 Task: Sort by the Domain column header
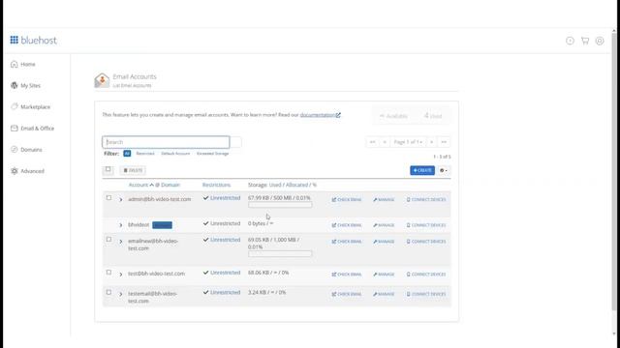tap(170, 185)
